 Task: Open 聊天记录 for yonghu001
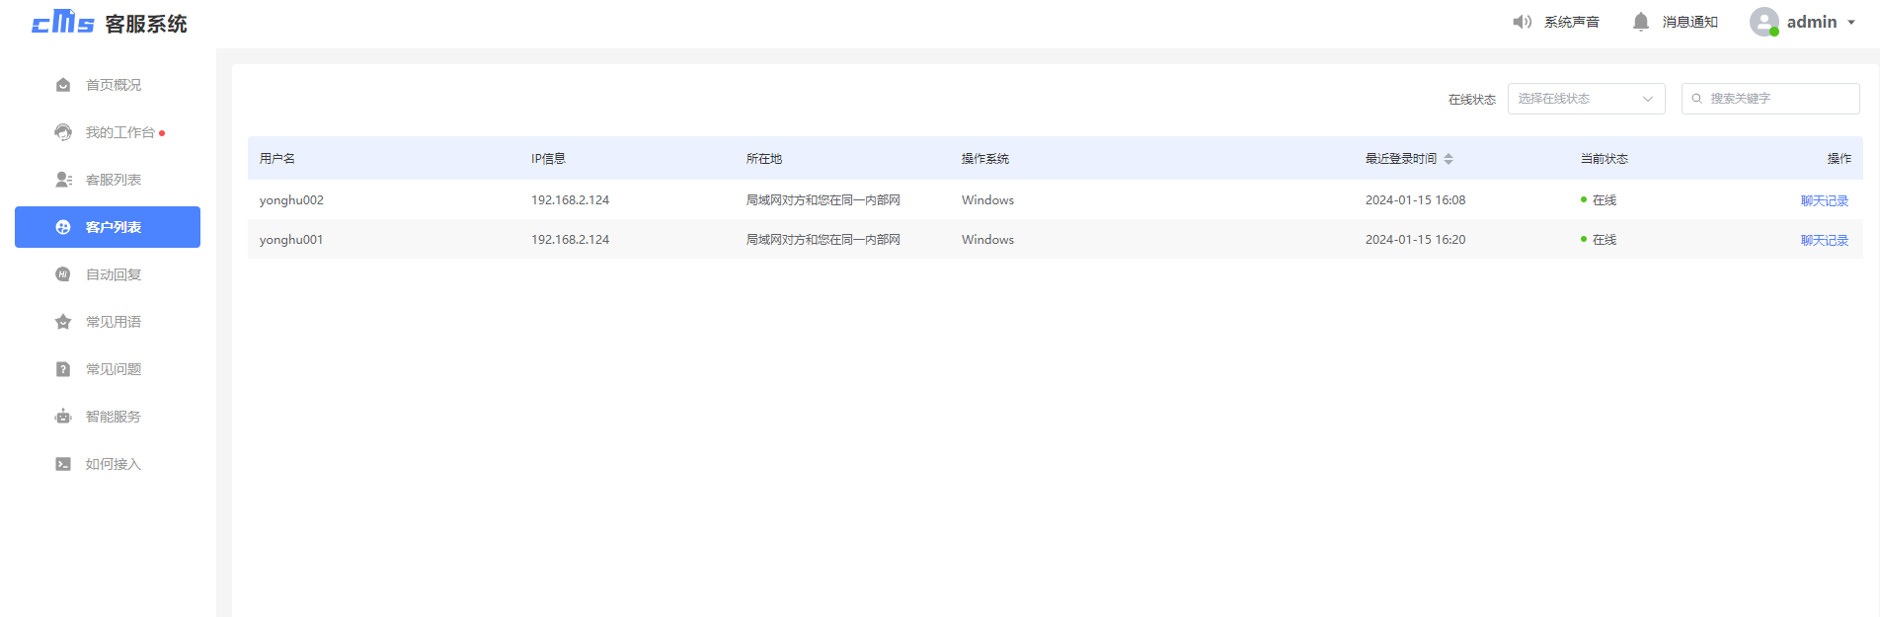[1825, 240]
